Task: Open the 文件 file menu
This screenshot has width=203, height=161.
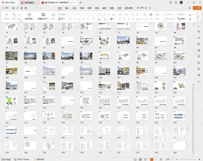Action: (x=5, y=8)
